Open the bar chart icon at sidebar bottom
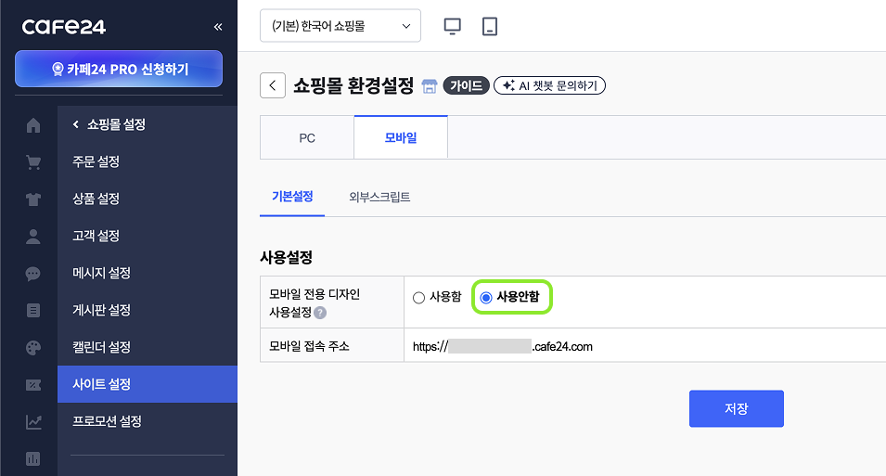886x476 pixels. [33, 458]
